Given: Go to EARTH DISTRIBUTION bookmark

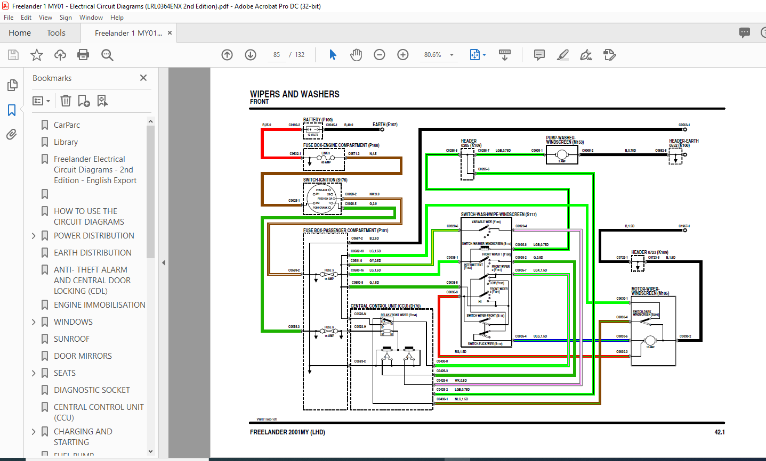Looking at the screenshot, I should [x=93, y=253].
